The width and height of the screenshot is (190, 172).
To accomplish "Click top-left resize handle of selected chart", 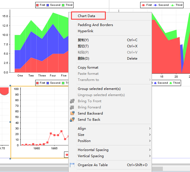I will pyautogui.click(x=10, y=86).
